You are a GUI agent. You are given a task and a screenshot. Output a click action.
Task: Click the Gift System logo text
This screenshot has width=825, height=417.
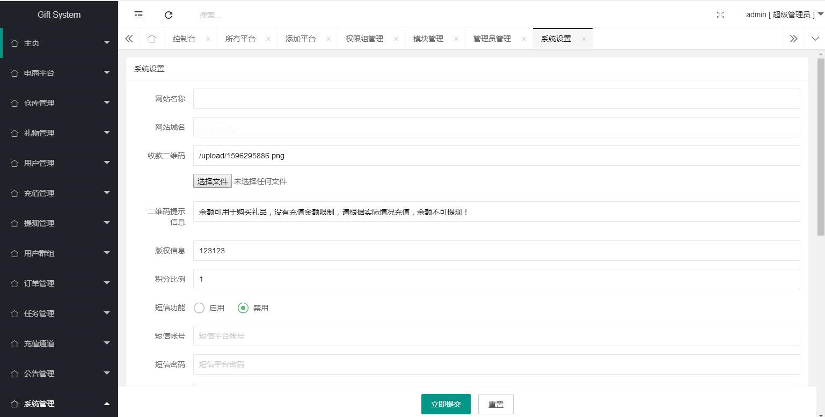click(x=59, y=14)
